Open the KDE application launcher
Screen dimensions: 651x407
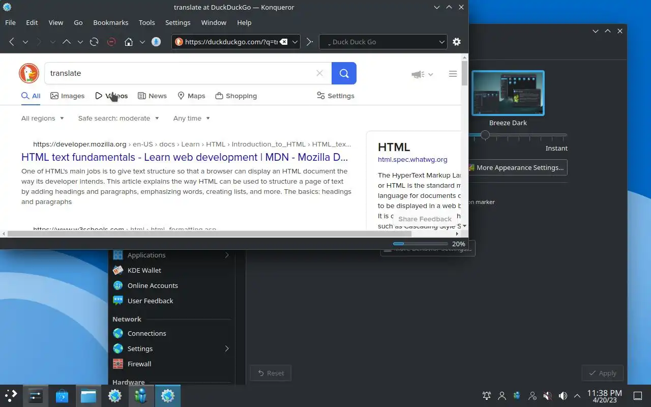[x=11, y=396]
